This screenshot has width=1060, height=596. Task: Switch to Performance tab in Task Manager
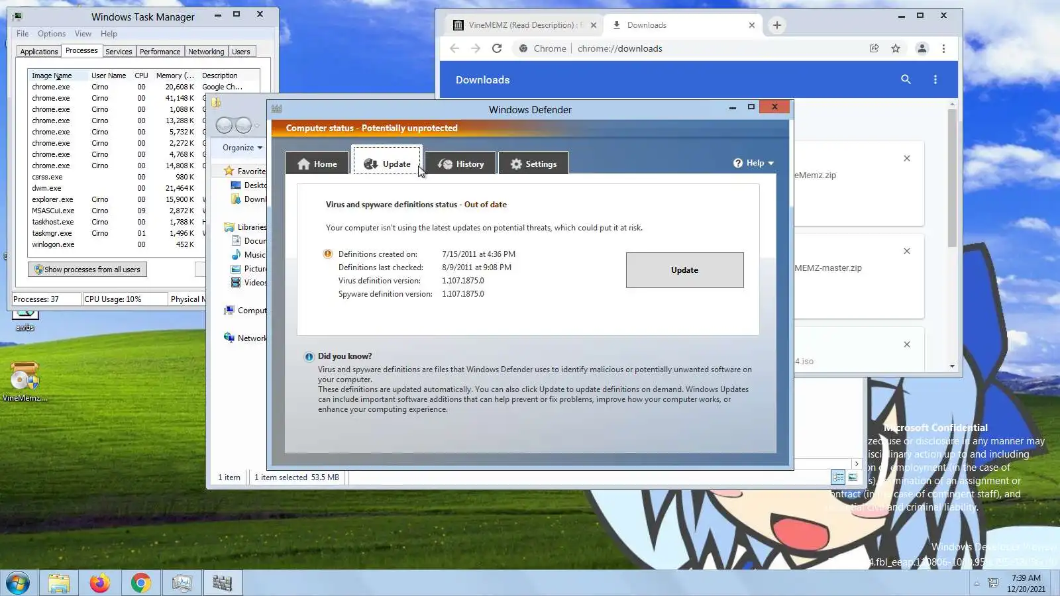160,52
